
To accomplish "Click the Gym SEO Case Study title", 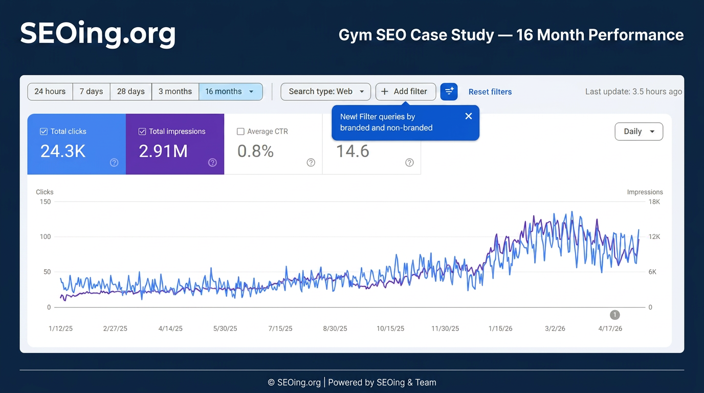I will point(511,35).
